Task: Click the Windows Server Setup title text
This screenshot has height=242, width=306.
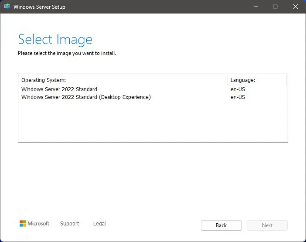Action: (39, 7)
